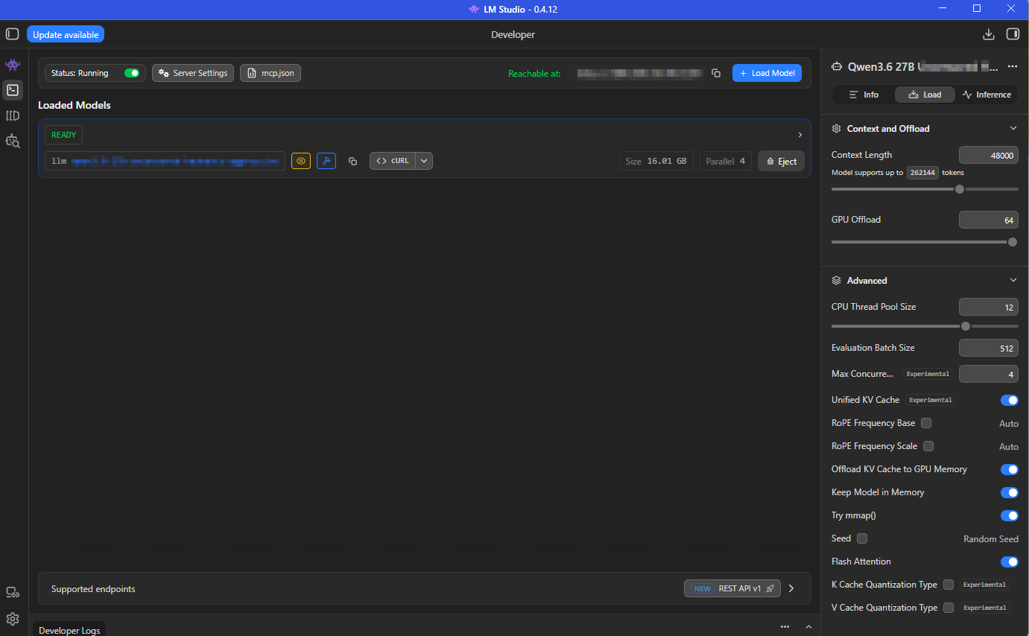Screen dimensions: 1029x636
Task: Check the Seed checkbox
Action: coord(862,538)
